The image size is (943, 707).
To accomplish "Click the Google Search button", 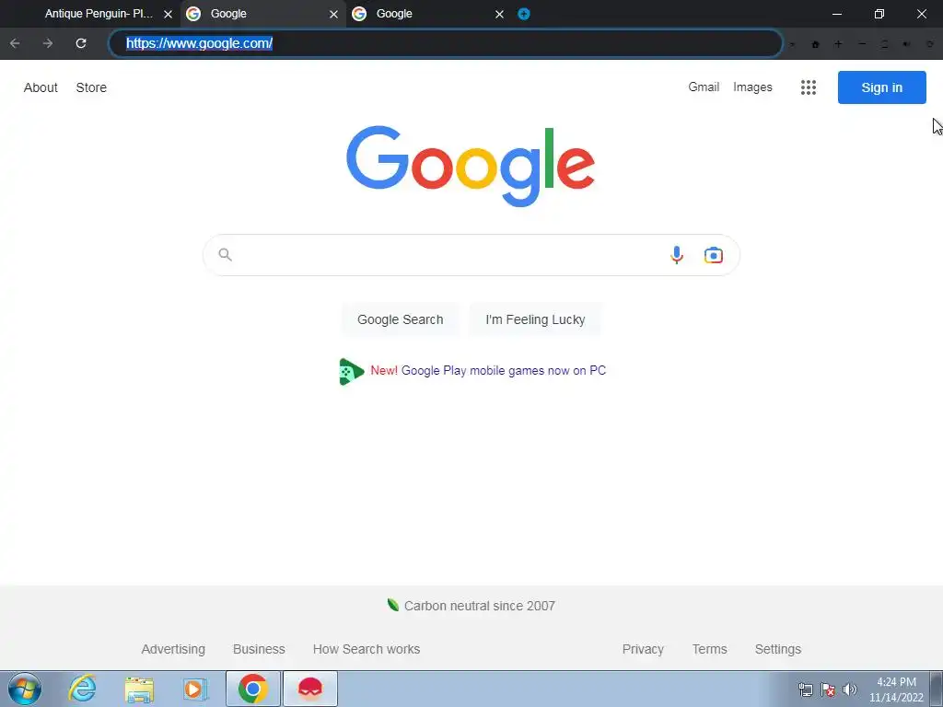I will tap(400, 319).
